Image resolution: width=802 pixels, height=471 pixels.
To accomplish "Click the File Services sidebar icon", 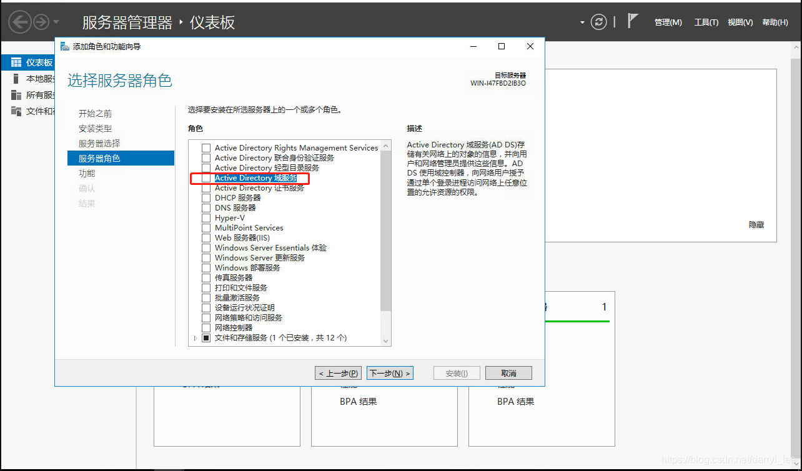I will coord(16,111).
